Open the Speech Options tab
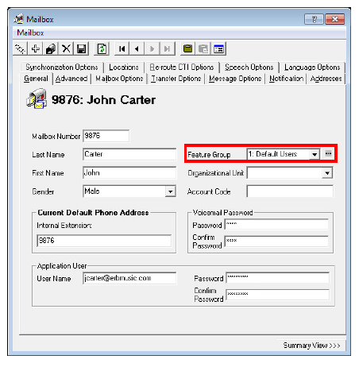359x367 pixels. [x=249, y=68]
